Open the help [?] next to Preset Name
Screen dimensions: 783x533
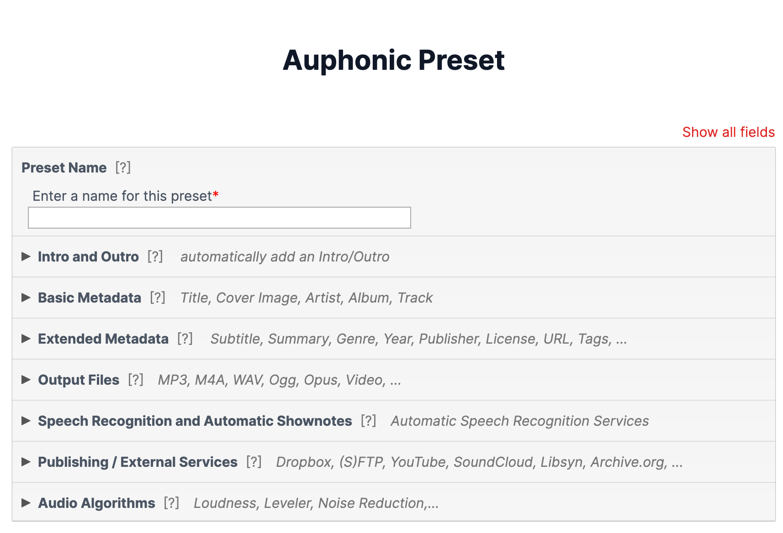pyautogui.click(x=123, y=167)
